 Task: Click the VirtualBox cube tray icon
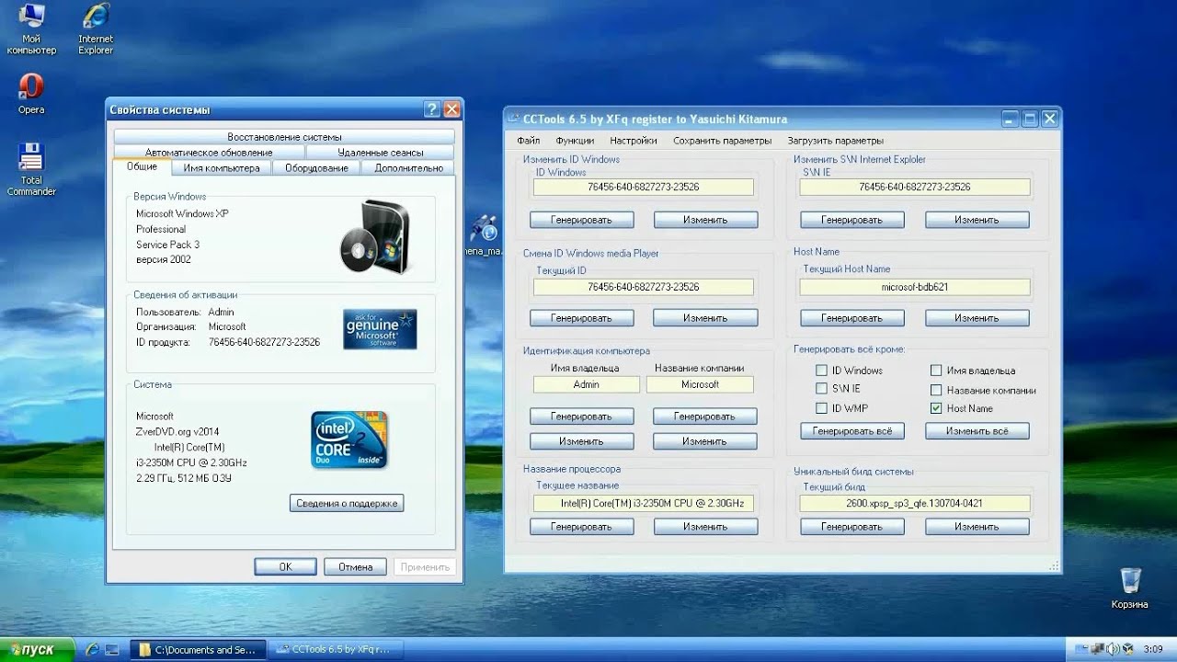(1127, 649)
